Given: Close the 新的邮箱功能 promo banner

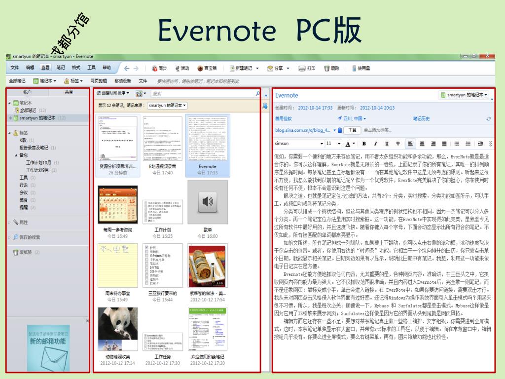Looking at the screenshot, I should (87, 321).
